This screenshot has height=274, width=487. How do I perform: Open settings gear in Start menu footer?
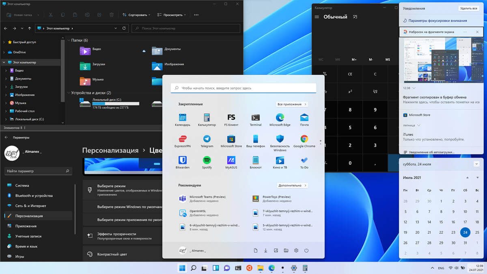pos(296,250)
